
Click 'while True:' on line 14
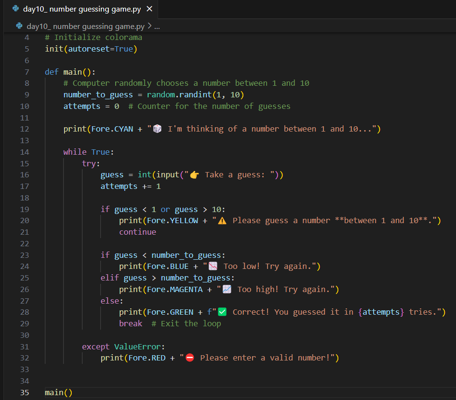click(x=89, y=152)
